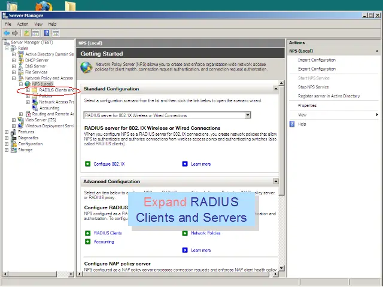The height and width of the screenshot is (287, 383).
Task: Click the Up one level toolbar icon
Action: [x=26, y=33]
